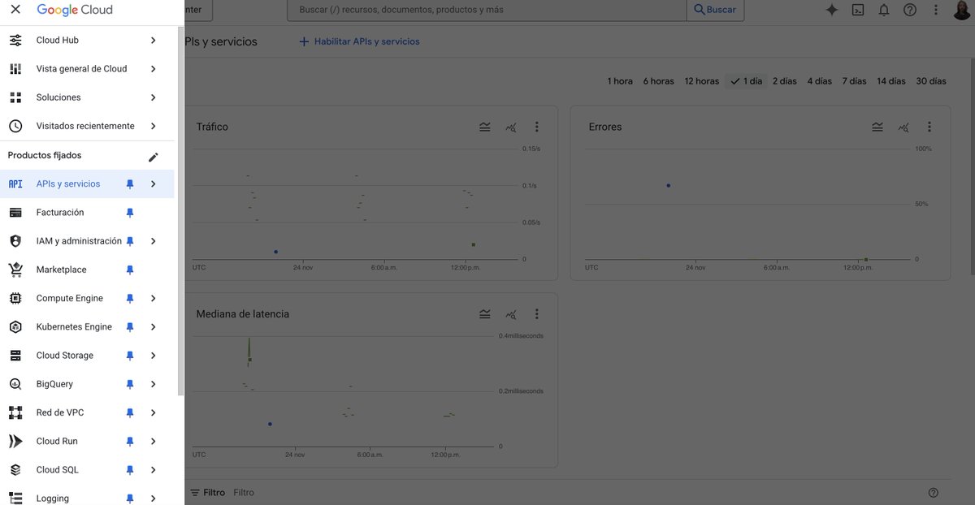This screenshot has height=505, width=975.
Task: Click the Marketplace cart icon
Action: click(x=15, y=270)
